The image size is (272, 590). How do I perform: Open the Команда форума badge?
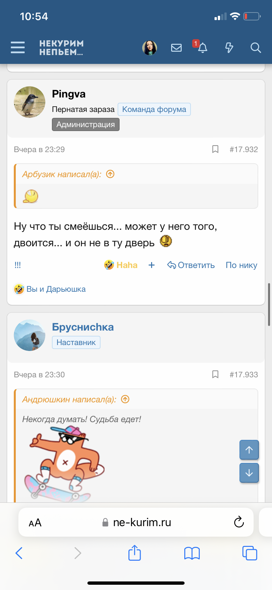[154, 109]
